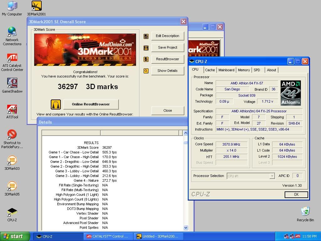Launch GameShadow desktop icon
The width and height of the screenshot is (321, 241).
(12, 84)
